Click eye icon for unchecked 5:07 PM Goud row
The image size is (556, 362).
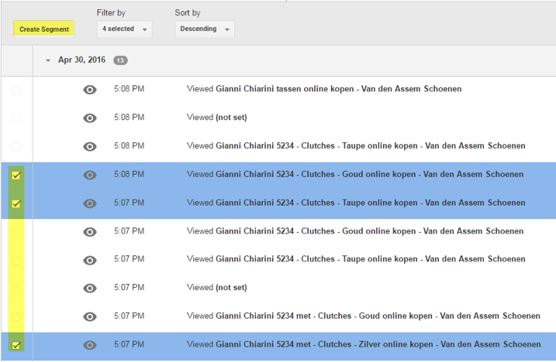click(90, 232)
